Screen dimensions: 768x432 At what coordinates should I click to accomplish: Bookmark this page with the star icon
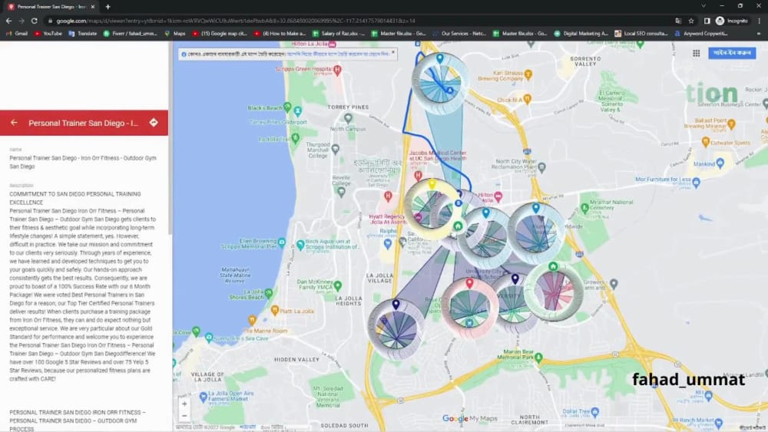[691, 21]
